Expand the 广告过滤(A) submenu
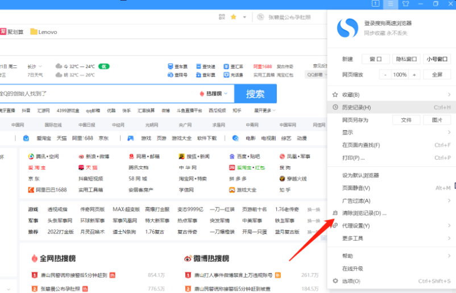Viewport: 456px width, 293px height. click(x=356, y=200)
